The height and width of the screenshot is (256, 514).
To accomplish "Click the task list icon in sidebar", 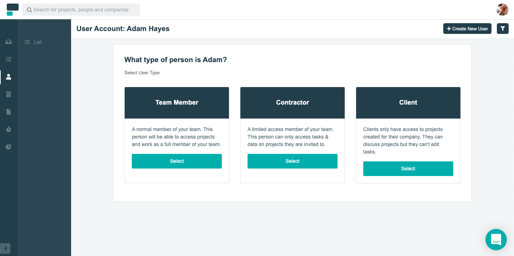I will (x=9, y=59).
